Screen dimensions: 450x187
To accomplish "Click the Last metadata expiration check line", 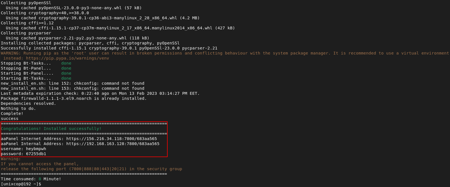I will (100, 93).
